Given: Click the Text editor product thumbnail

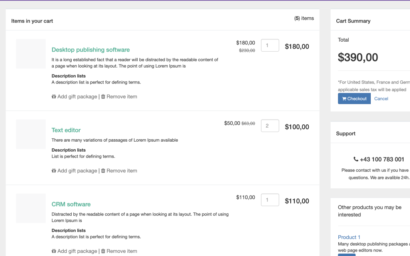Looking at the screenshot, I should coord(30,134).
